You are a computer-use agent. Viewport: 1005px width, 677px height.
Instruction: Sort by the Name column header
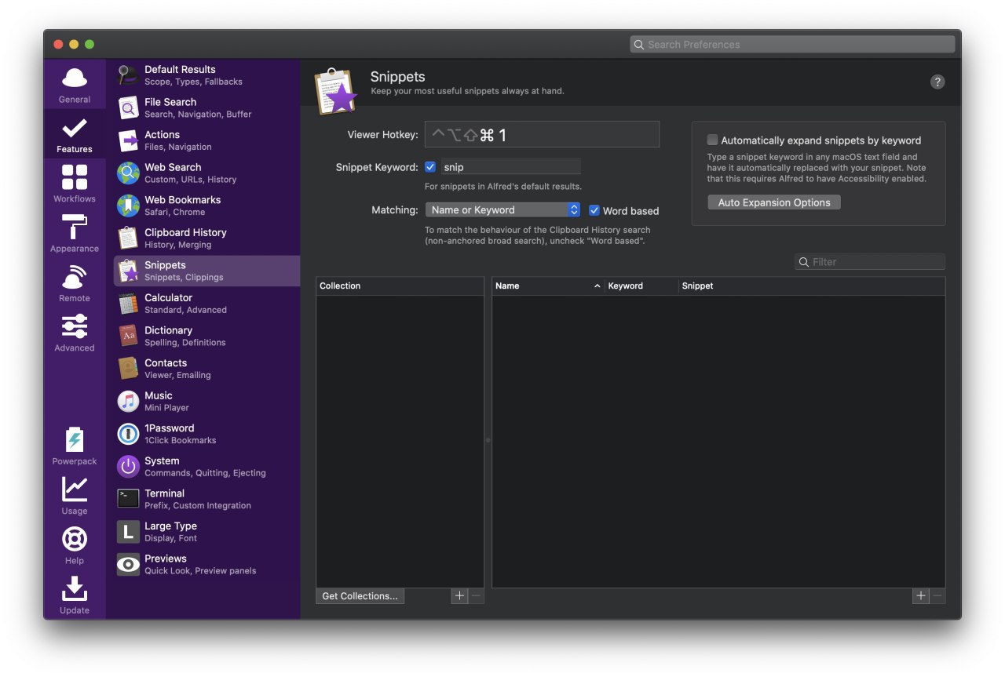pyautogui.click(x=549, y=286)
